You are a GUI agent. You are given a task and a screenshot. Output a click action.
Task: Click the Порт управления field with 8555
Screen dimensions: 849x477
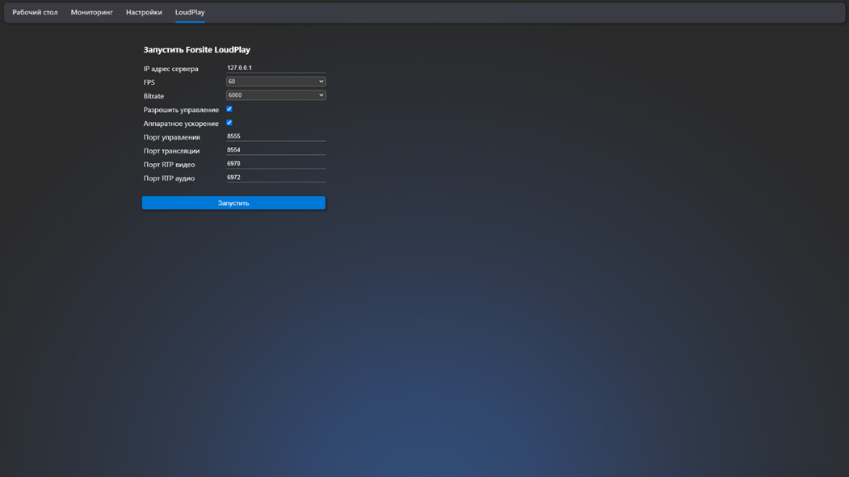click(275, 136)
